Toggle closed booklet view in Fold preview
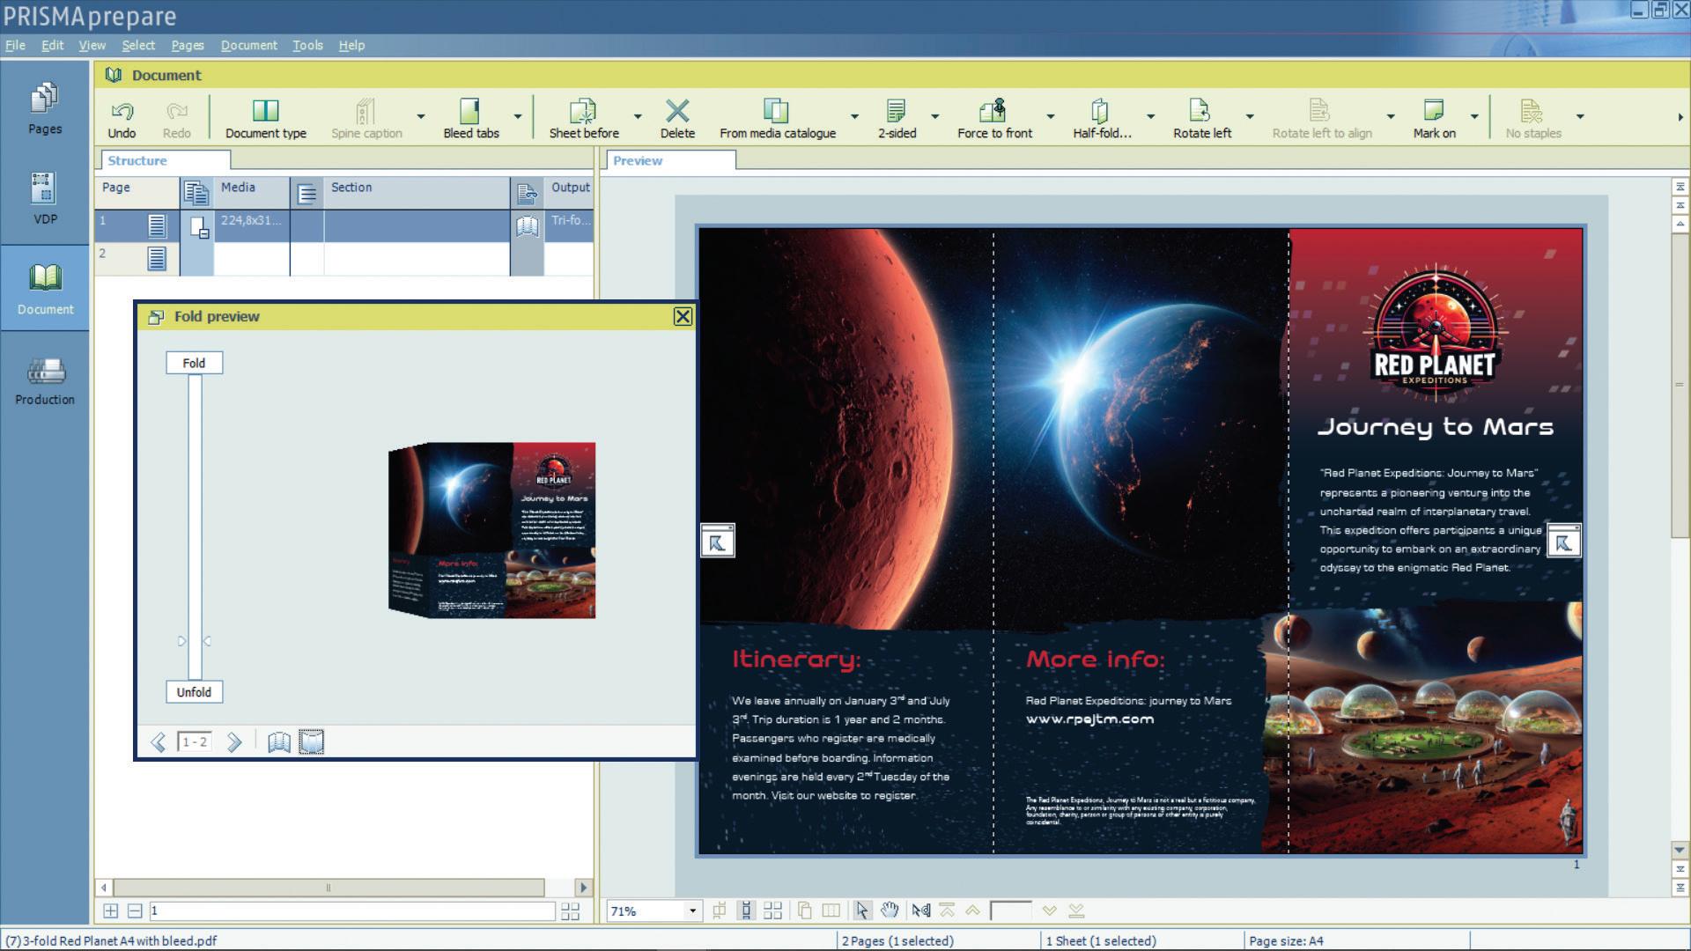 pyautogui.click(x=312, y=742)
